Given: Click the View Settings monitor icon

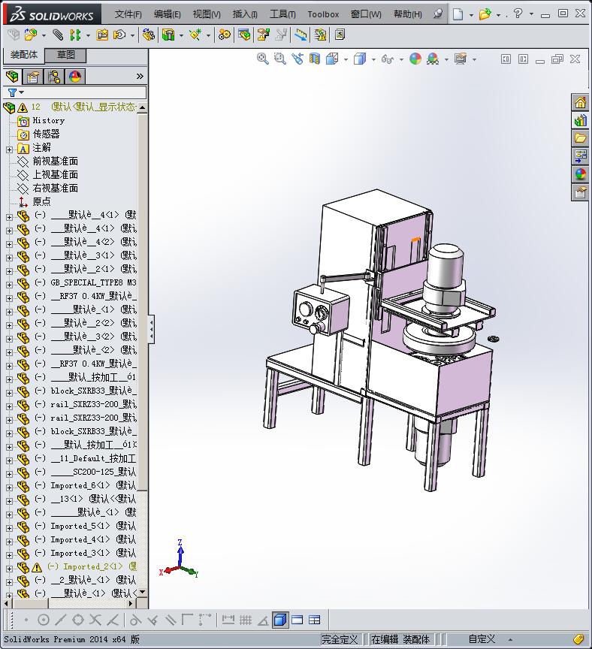Looking at the screenshot, I should coord(461,59).
